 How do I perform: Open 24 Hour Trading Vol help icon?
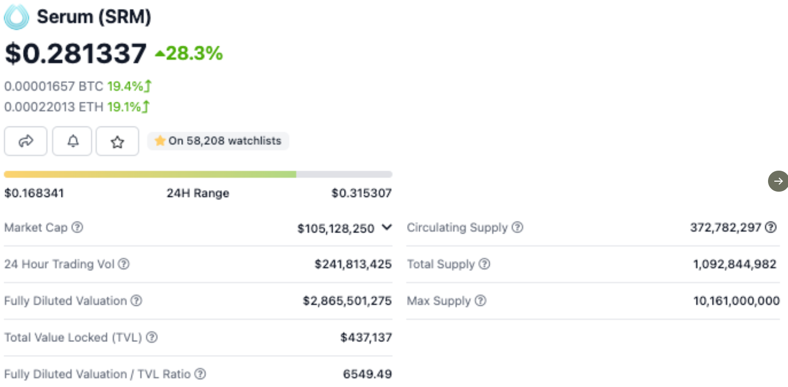coord(123,264)
